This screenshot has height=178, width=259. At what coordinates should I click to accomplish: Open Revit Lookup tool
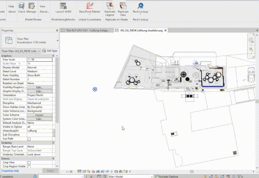pyautogui.click(x=141, y=8)
